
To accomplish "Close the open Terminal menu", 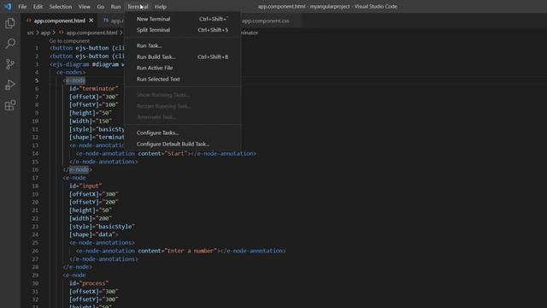I will tap(138, 7).
